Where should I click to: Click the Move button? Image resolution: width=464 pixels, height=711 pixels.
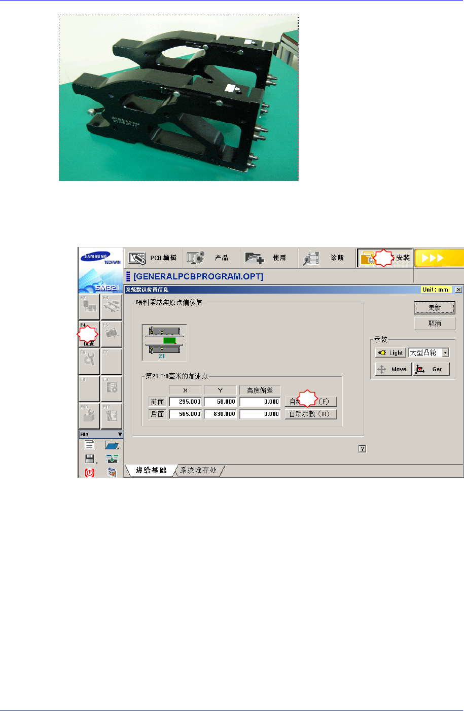(x=394, y=369)
